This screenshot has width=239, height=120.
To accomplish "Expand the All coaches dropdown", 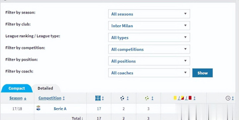I will [x=149, y=73].
